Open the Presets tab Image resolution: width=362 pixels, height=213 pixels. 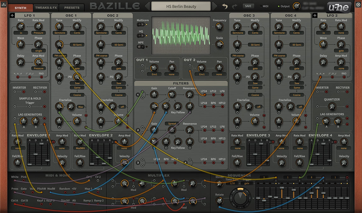tap(71, 8)
